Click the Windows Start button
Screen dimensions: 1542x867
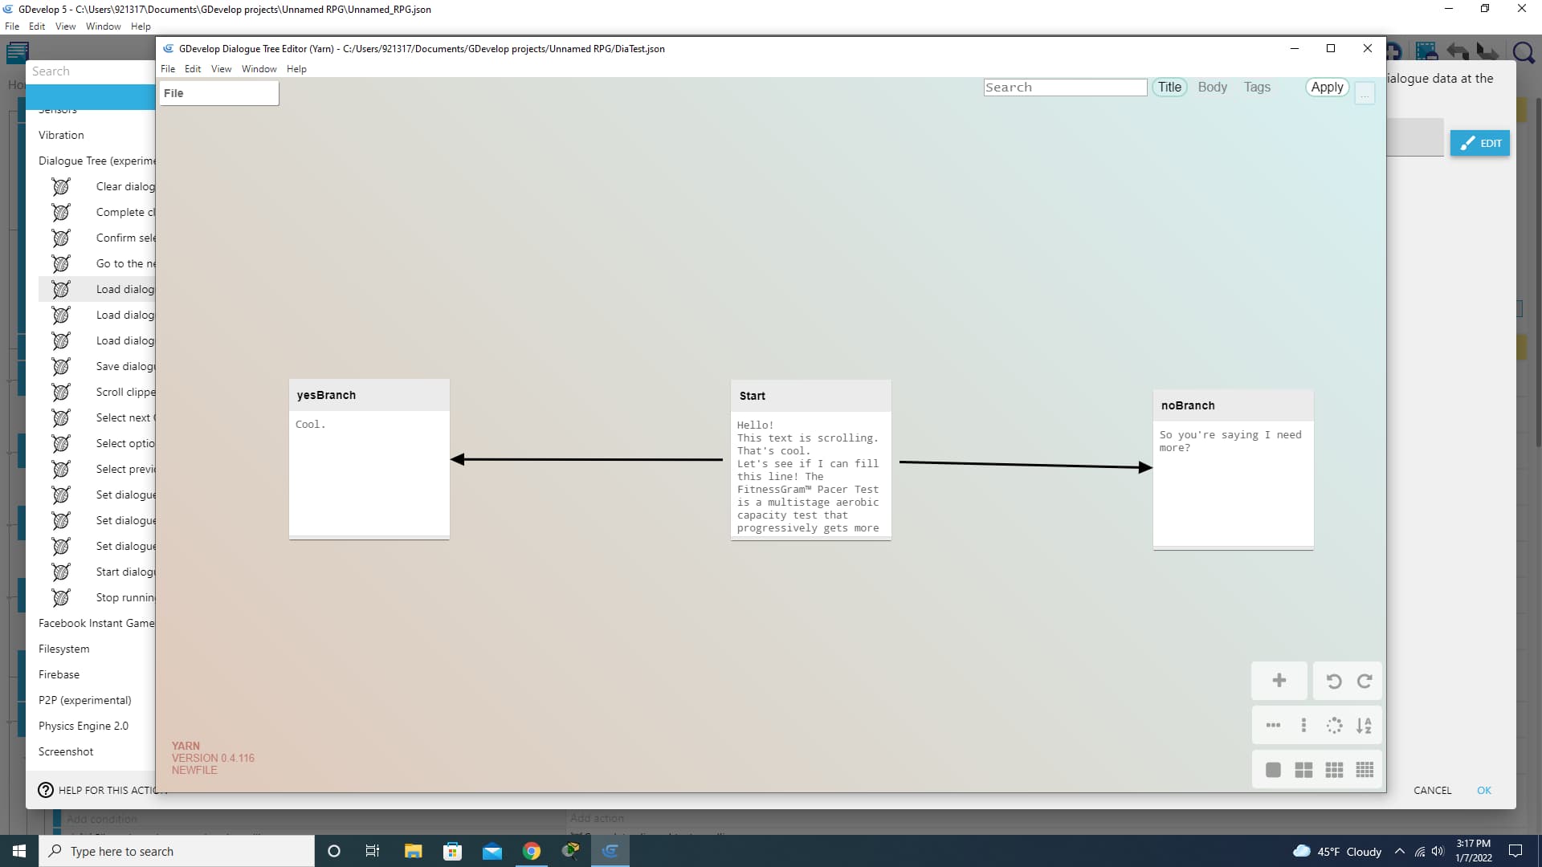[x=19, y=851]
